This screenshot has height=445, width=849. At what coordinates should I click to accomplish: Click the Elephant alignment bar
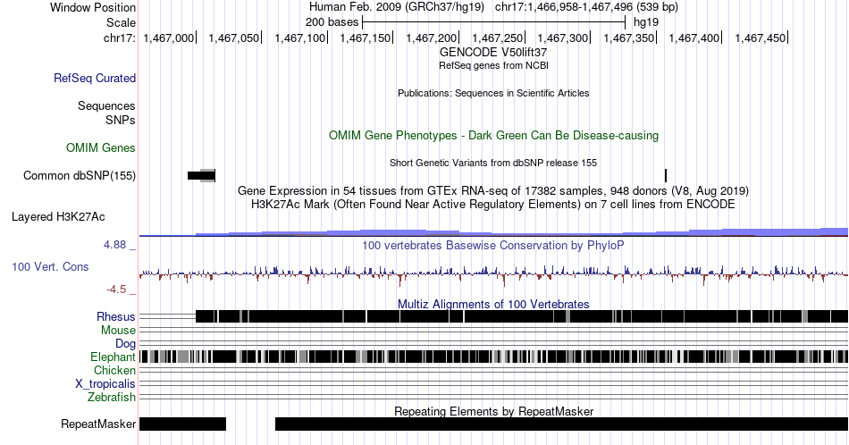pyautogui.click(x=494, y=357)
